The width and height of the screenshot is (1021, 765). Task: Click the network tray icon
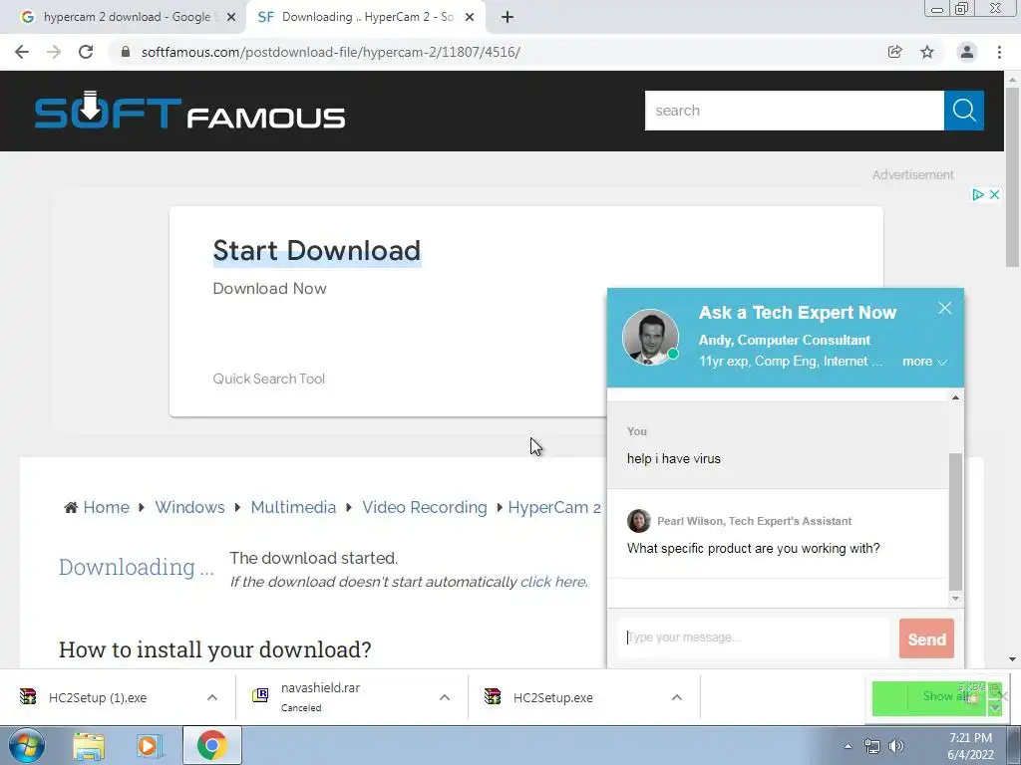click(871, 746)
